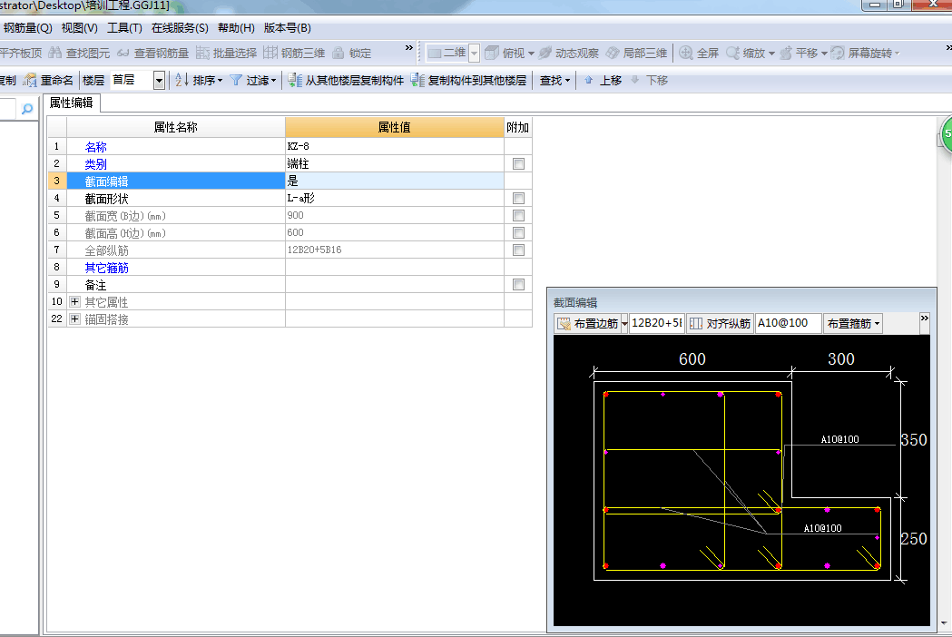Image resolution: width=952 pixels, height=637 pixels.
Task: Move item up with 上移 arrow
Action: [x=588, y=80]
